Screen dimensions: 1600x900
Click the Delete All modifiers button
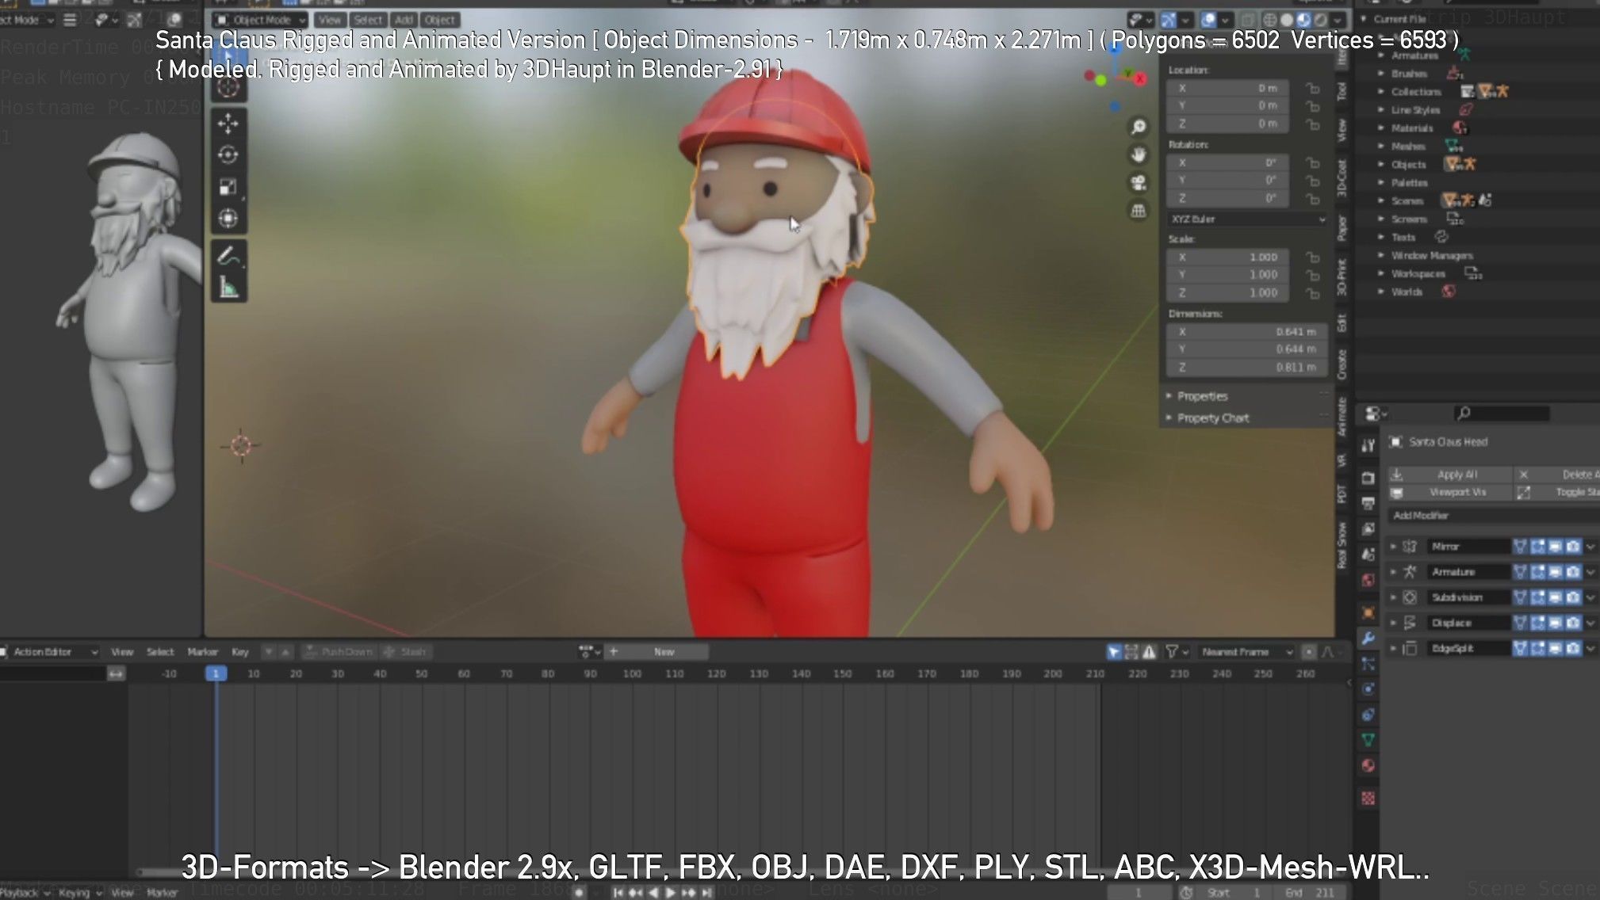pos(1557,475)
